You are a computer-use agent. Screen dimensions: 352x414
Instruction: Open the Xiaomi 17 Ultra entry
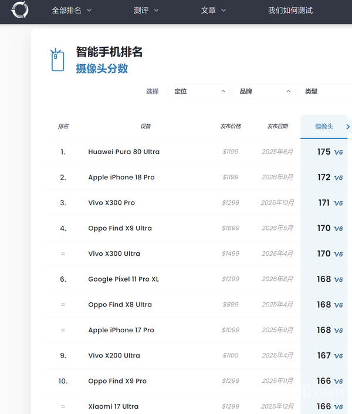[113, 406]
